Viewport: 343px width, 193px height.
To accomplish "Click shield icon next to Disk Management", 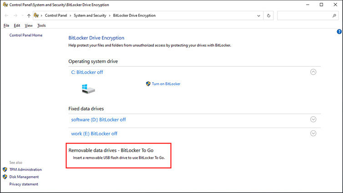I will pos(5,177).
